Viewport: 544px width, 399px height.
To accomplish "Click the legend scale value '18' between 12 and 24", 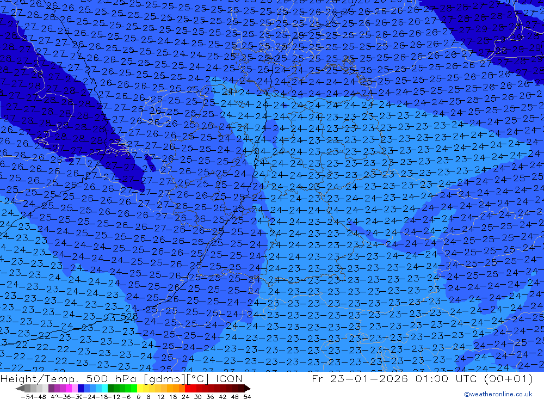I will pos(173,397).
